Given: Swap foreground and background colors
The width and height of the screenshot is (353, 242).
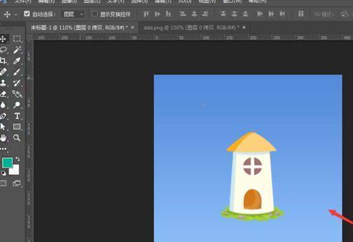Looking at the screenshot, I should point(17,159).
